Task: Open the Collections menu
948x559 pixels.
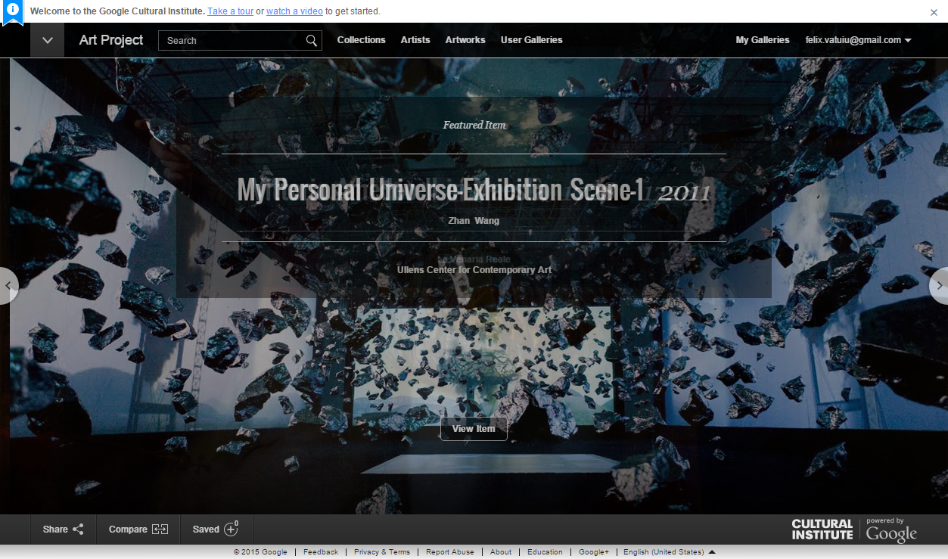Action: click(361, 40)
